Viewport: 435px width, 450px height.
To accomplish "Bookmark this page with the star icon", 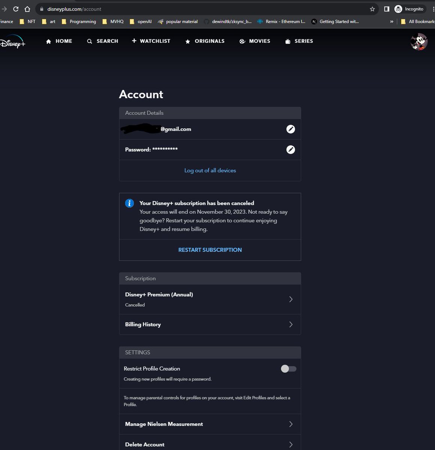I will pos(372,9).
